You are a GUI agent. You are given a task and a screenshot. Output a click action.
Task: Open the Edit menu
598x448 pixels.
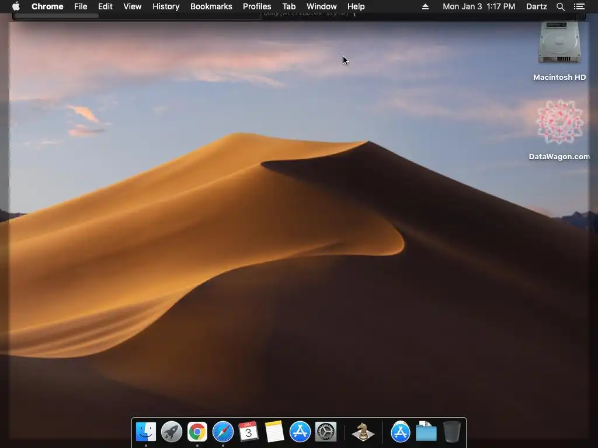click(105, 6)
